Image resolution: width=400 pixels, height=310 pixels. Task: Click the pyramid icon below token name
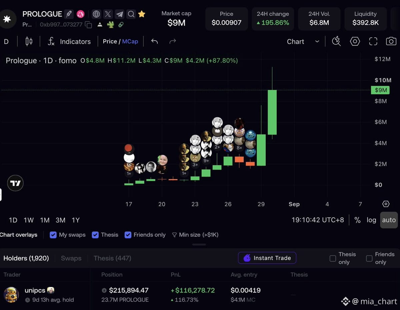point(100,24)
